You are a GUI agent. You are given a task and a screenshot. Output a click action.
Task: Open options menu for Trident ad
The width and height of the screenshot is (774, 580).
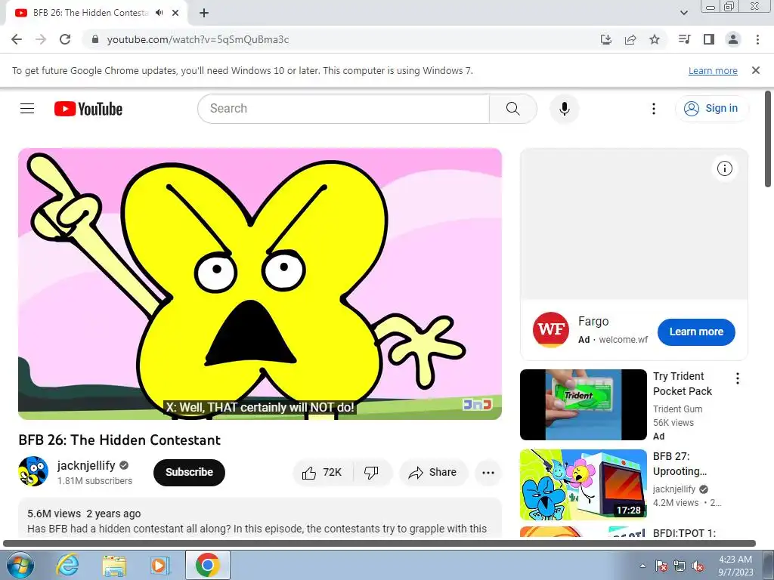pos(738,378)
